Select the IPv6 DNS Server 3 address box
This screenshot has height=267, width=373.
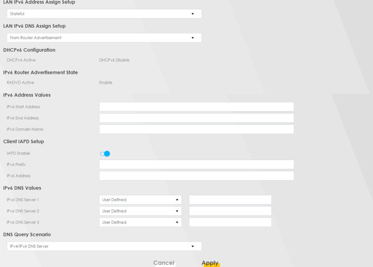(x=230, y=222)
